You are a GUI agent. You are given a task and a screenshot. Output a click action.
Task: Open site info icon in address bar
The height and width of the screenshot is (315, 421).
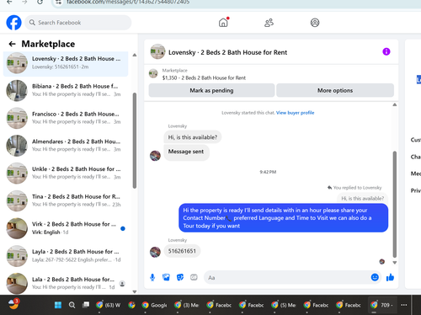click(58, 3)
